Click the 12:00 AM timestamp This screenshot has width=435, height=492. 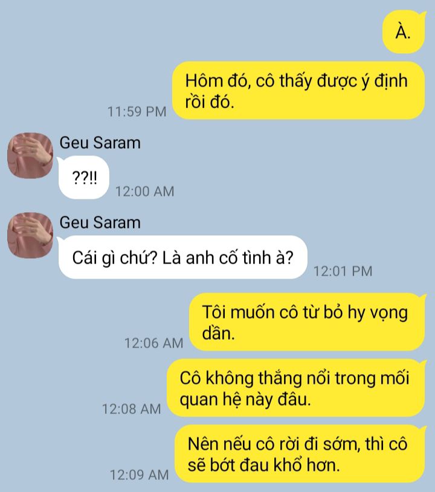[x=145, y=192]
